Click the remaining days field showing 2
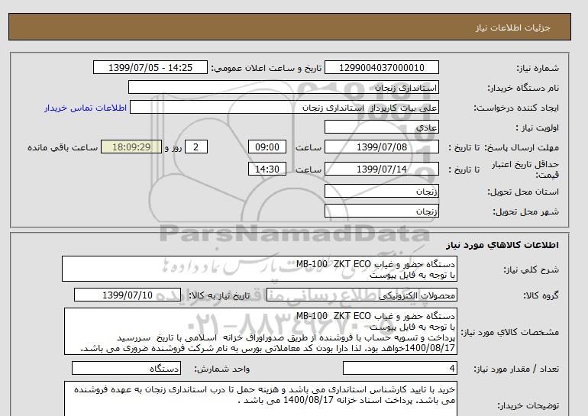This screenshot has width=588, height=416. click(196, 147)
